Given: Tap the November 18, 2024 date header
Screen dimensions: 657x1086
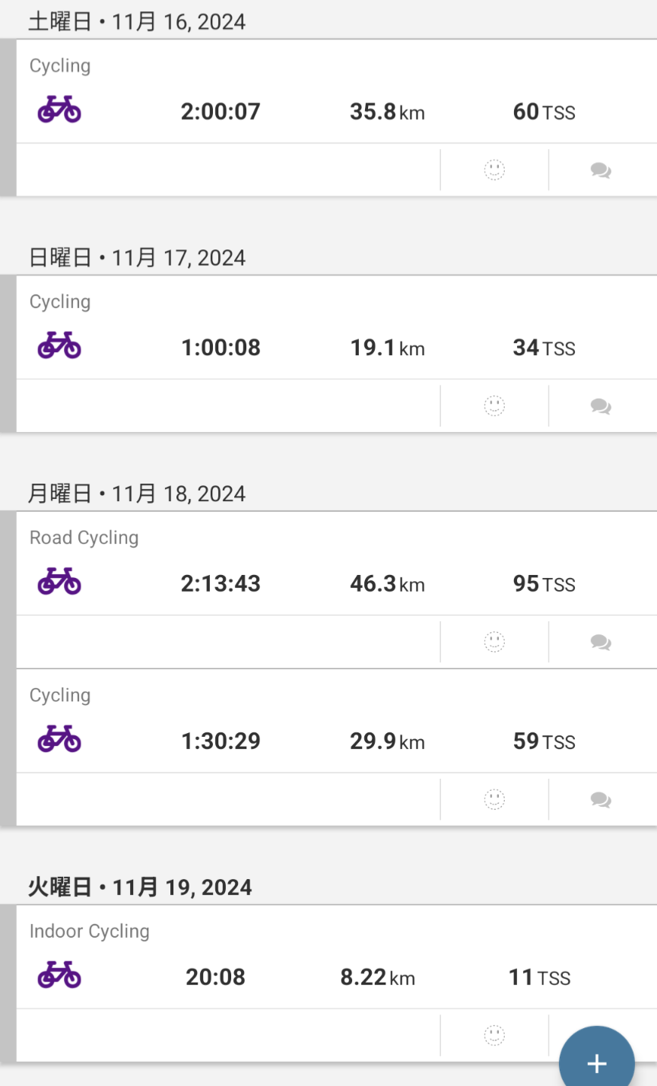Looking at the screenshot, I should pos(137,494).
